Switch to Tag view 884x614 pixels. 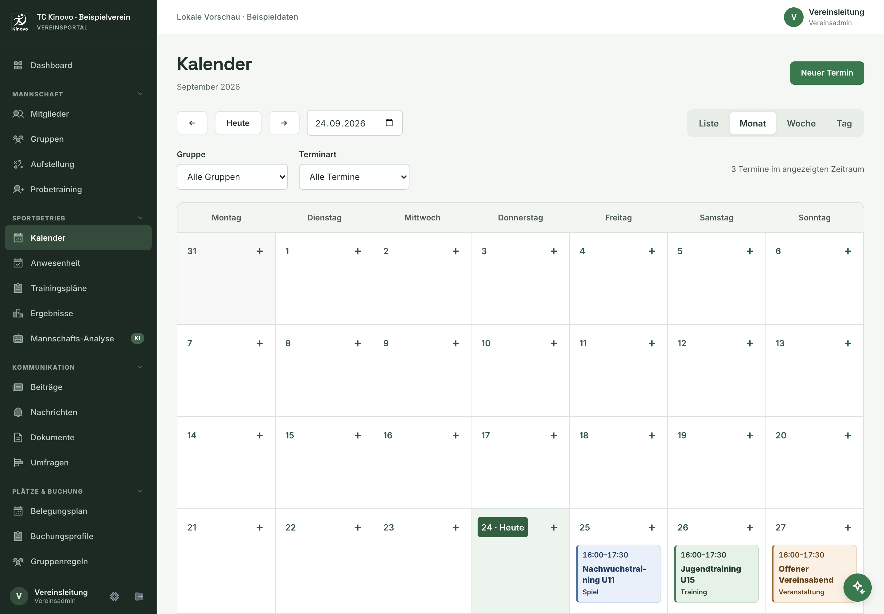[844, 123]
